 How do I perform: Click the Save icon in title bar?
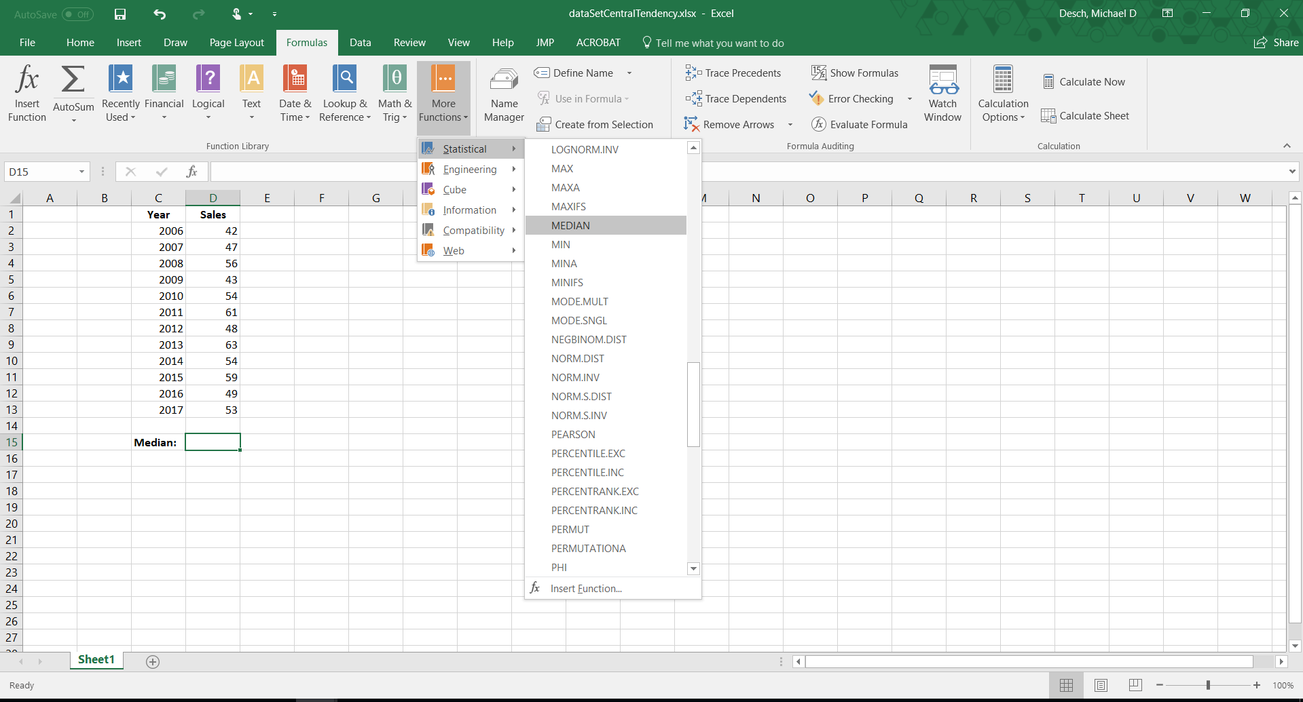(x=120, y=14)
